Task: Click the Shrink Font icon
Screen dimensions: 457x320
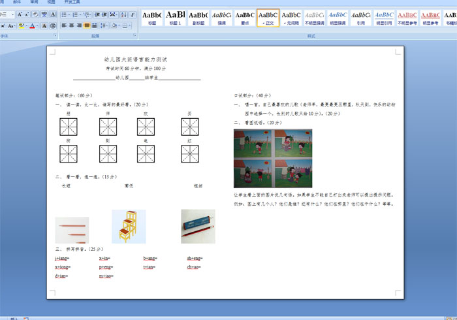Action: 27,14
